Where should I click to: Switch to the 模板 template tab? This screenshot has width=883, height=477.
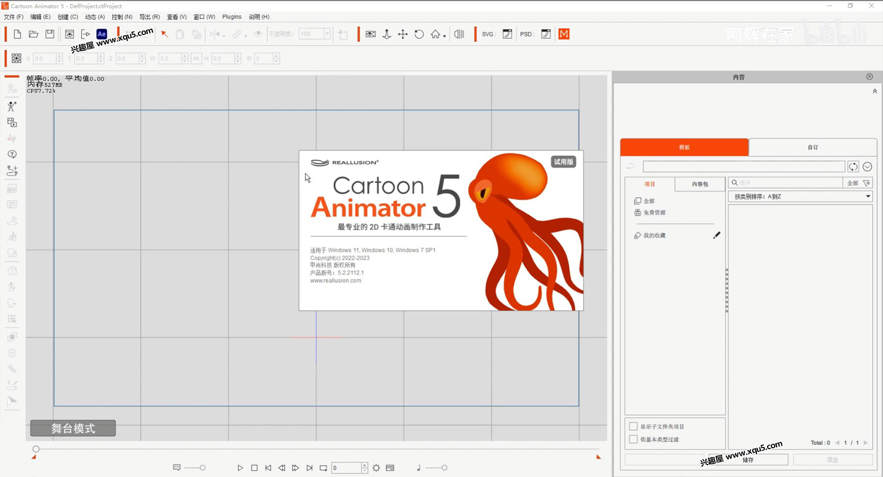pos(685,147)
